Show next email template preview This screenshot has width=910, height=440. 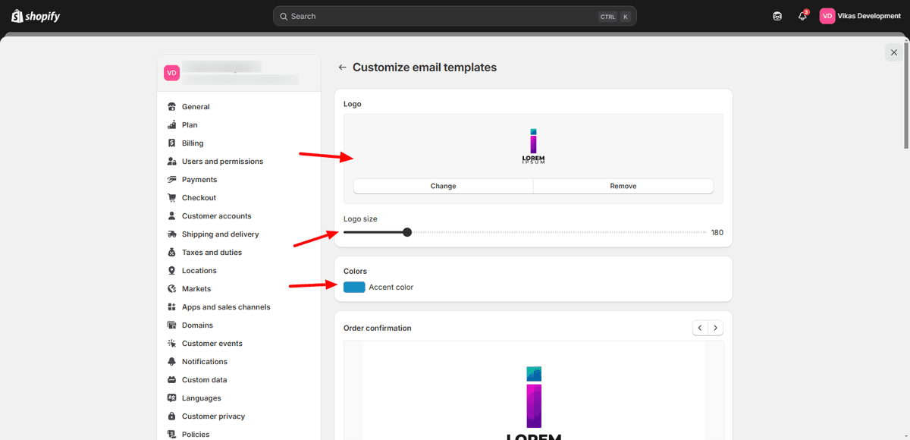715,328
